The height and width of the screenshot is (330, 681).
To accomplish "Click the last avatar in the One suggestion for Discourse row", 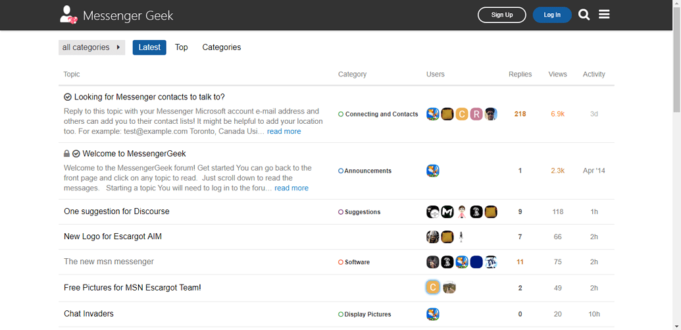I will (491, 212).
